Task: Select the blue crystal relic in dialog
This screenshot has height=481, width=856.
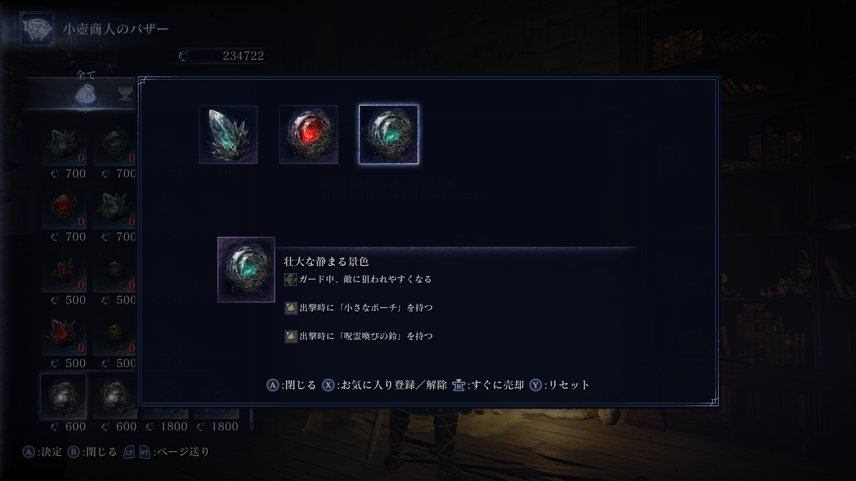Action: point(228,135)
